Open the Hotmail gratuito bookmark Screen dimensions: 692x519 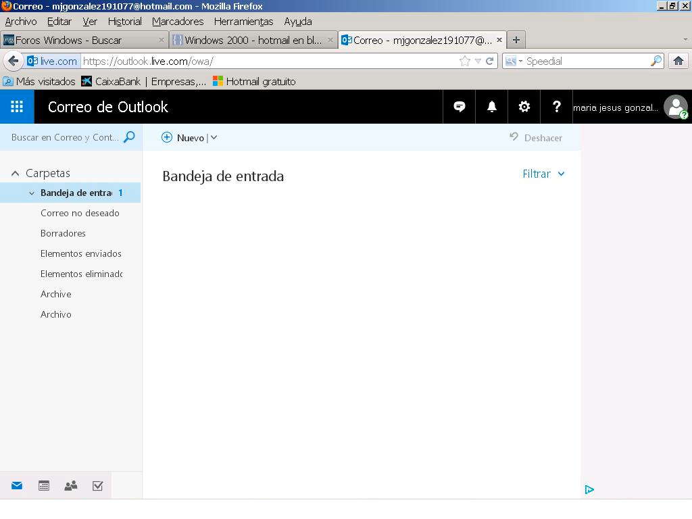point(254,82)
